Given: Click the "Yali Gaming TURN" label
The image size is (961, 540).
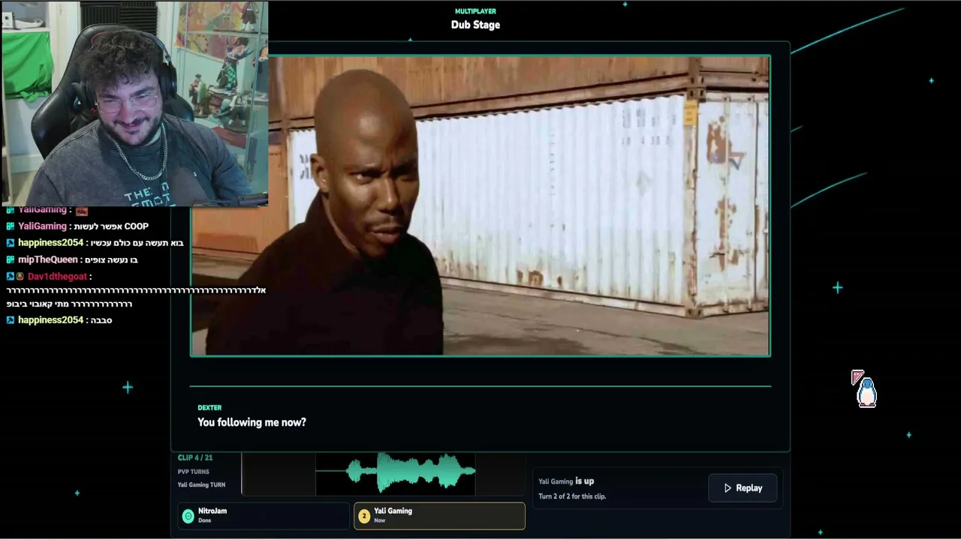Looking at the screenshot, I should coord(201,484).
